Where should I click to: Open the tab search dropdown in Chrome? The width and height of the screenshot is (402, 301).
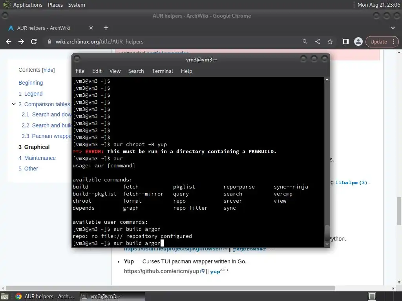point(393,28)
